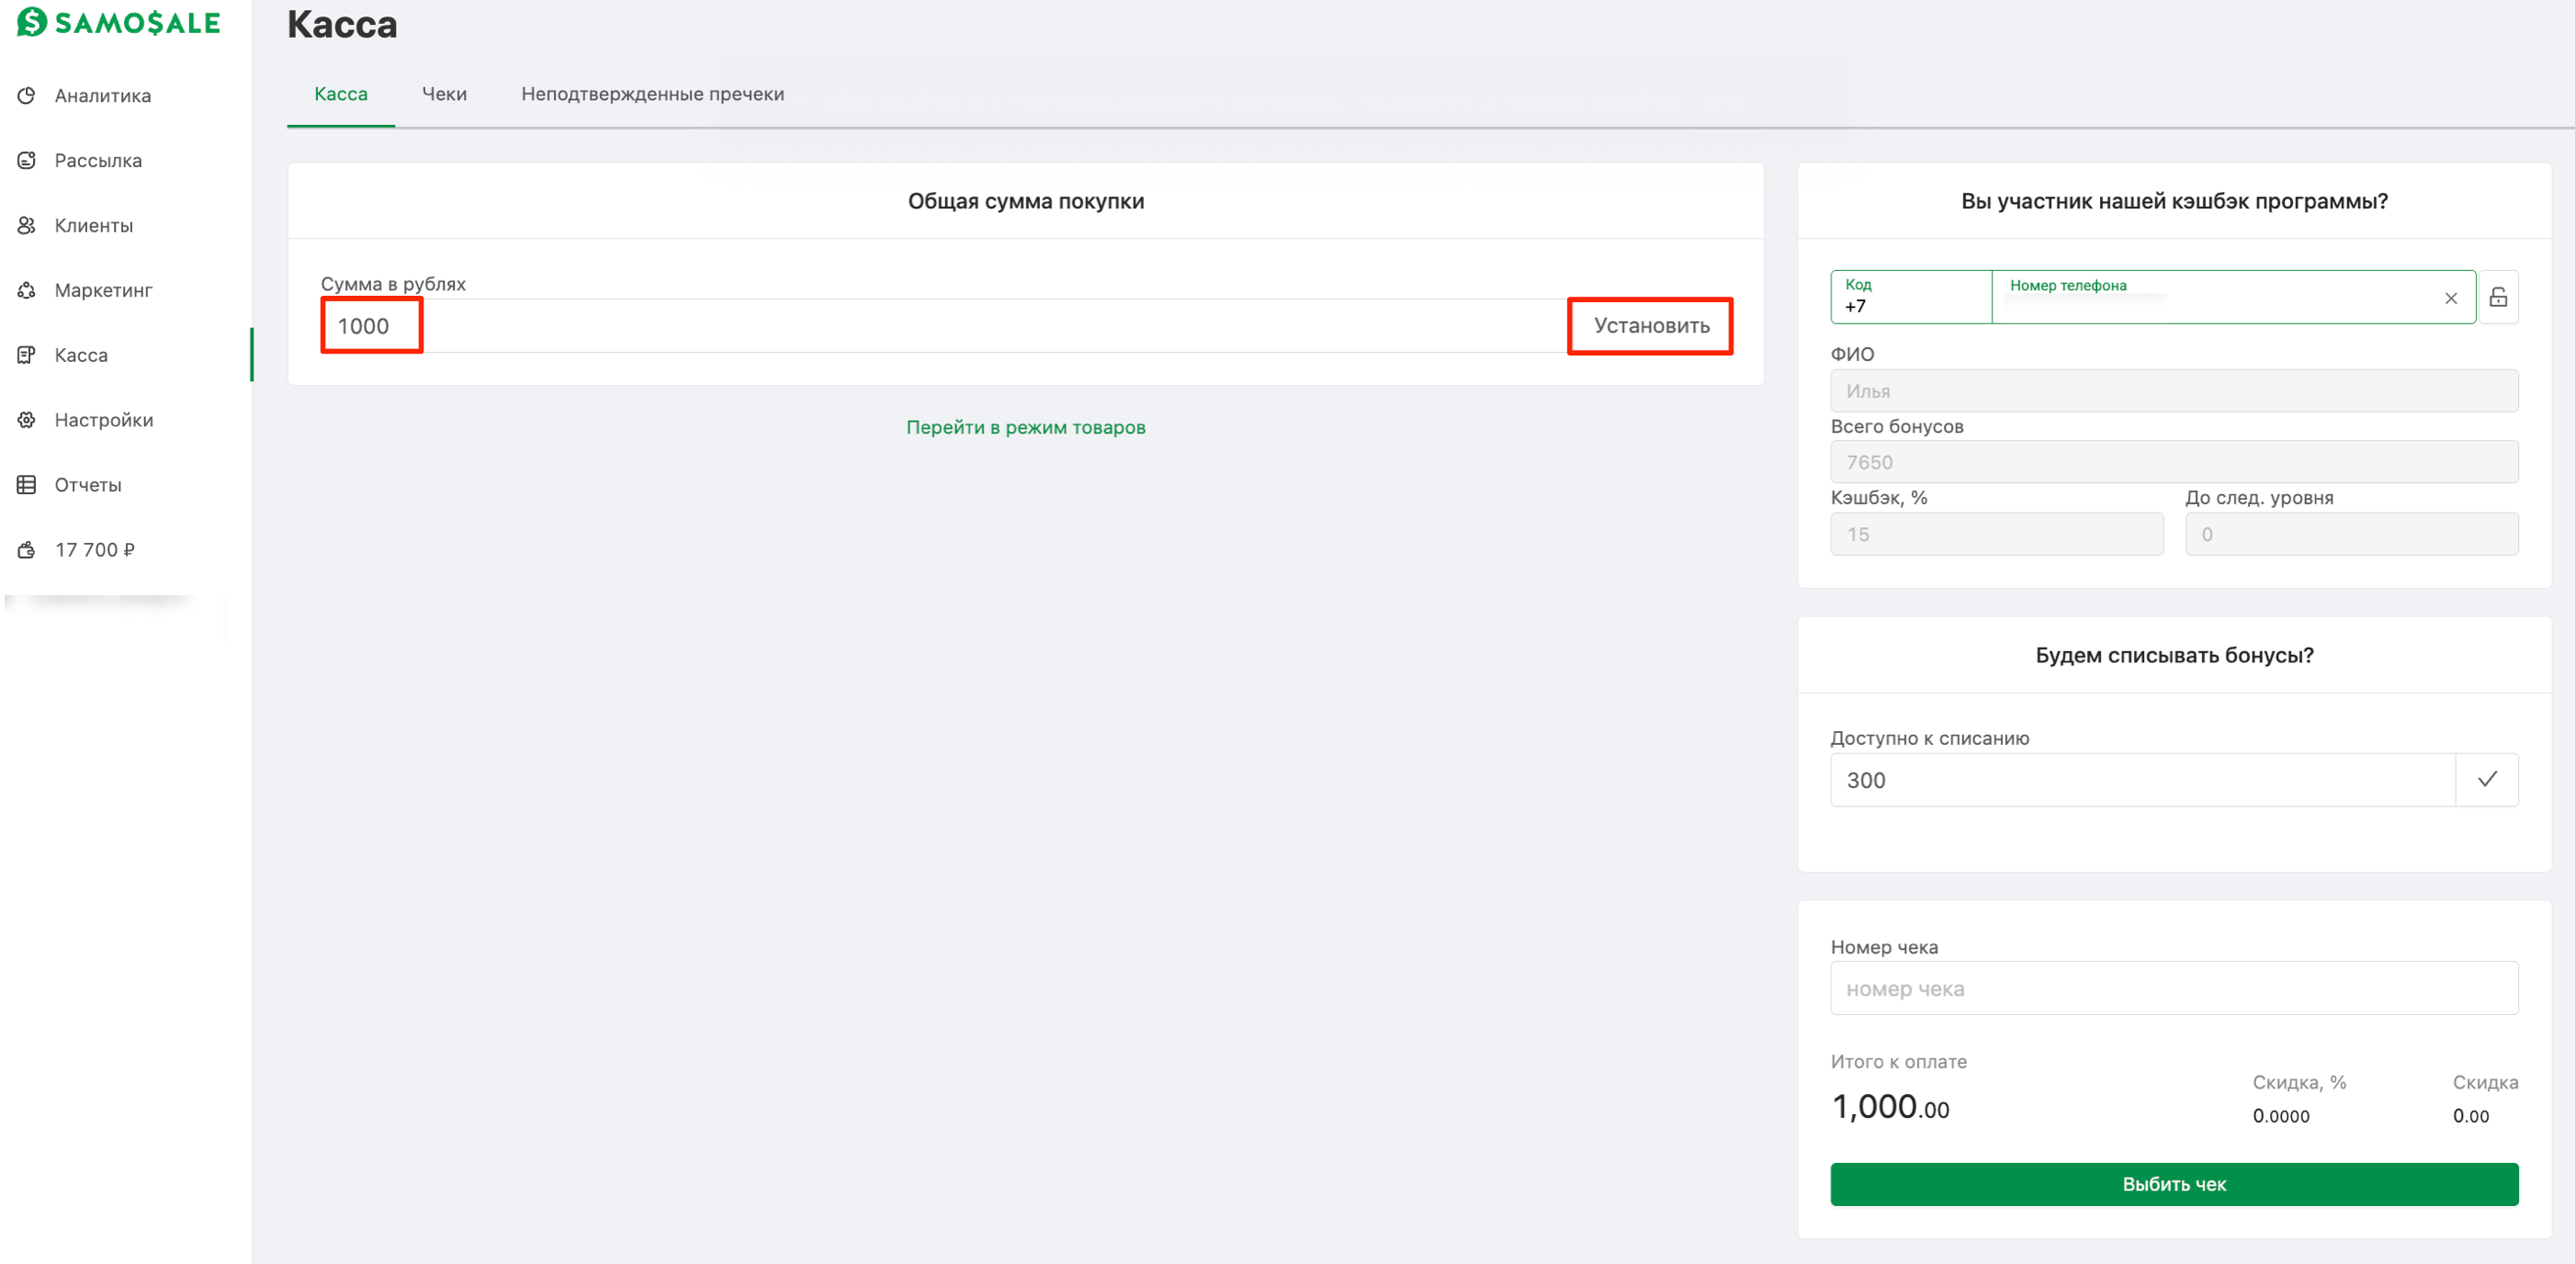Click the wallet balance icon

tap(27, 549)
